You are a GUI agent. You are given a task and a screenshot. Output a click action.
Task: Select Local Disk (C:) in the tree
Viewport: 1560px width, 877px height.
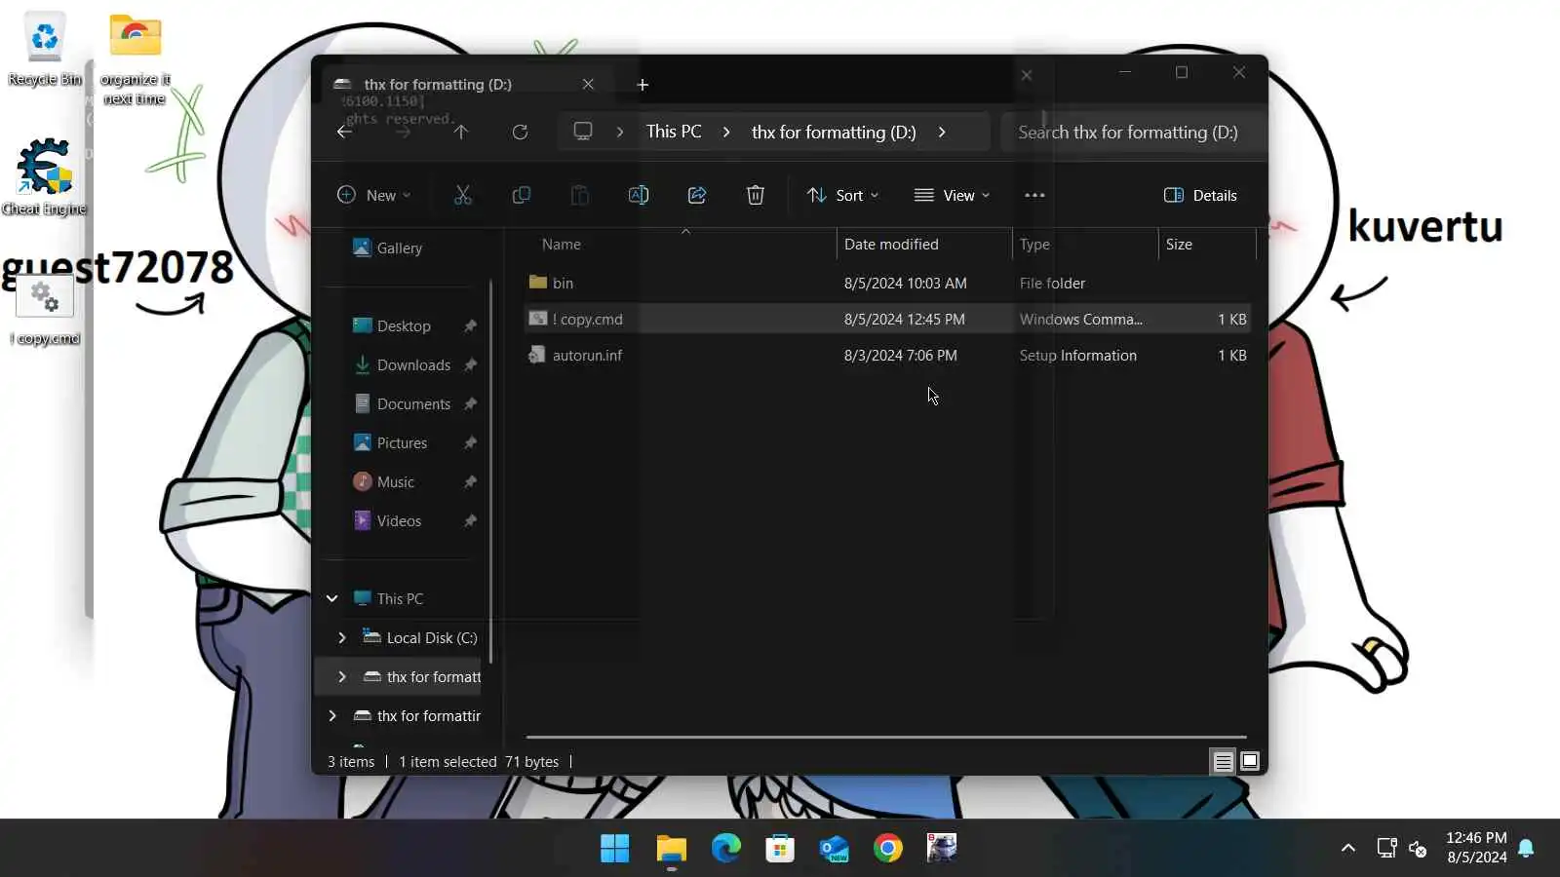click(420, 637)
